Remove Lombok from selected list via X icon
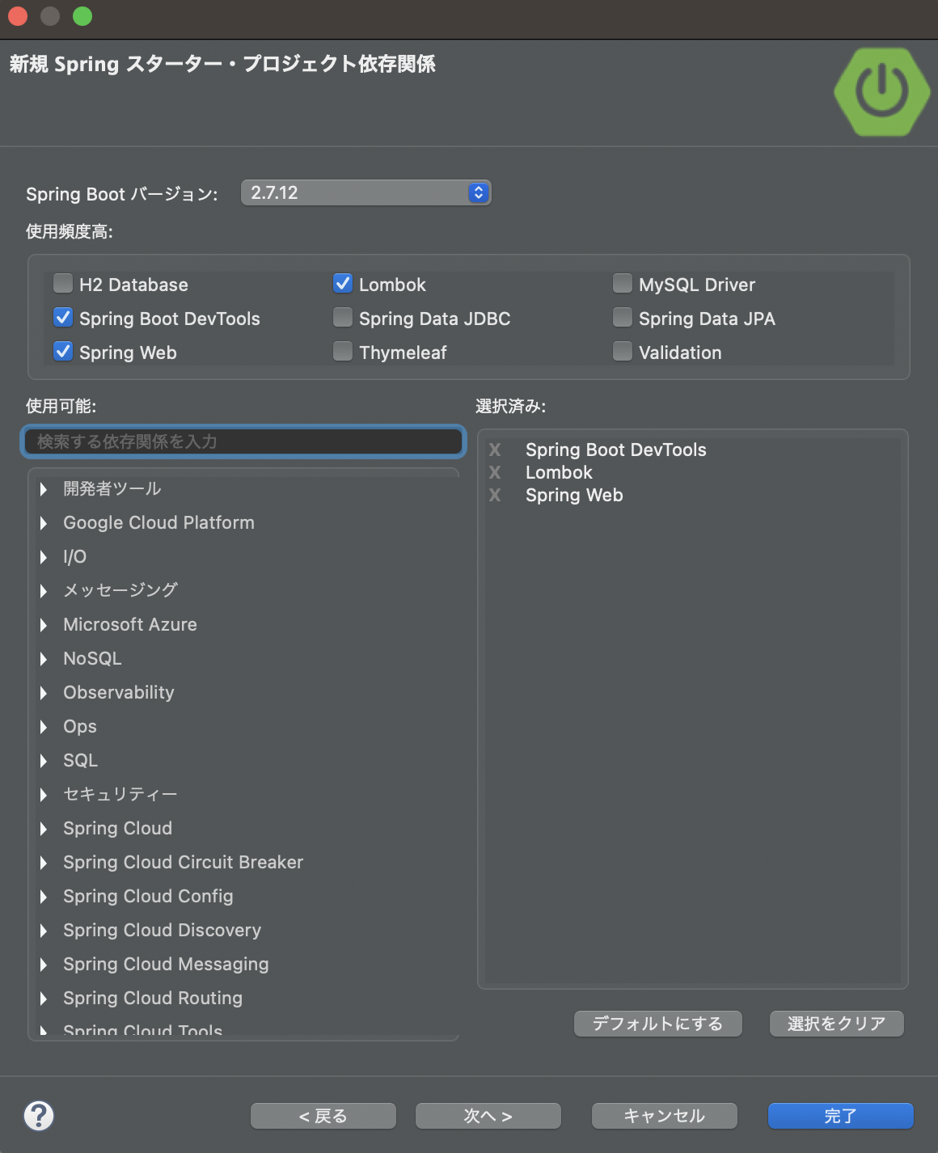This screenshot has height=1153, width=938. point(494,473)
